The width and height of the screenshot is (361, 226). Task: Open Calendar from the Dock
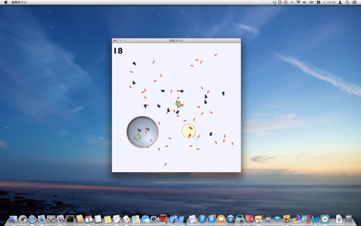click(89, 219)
